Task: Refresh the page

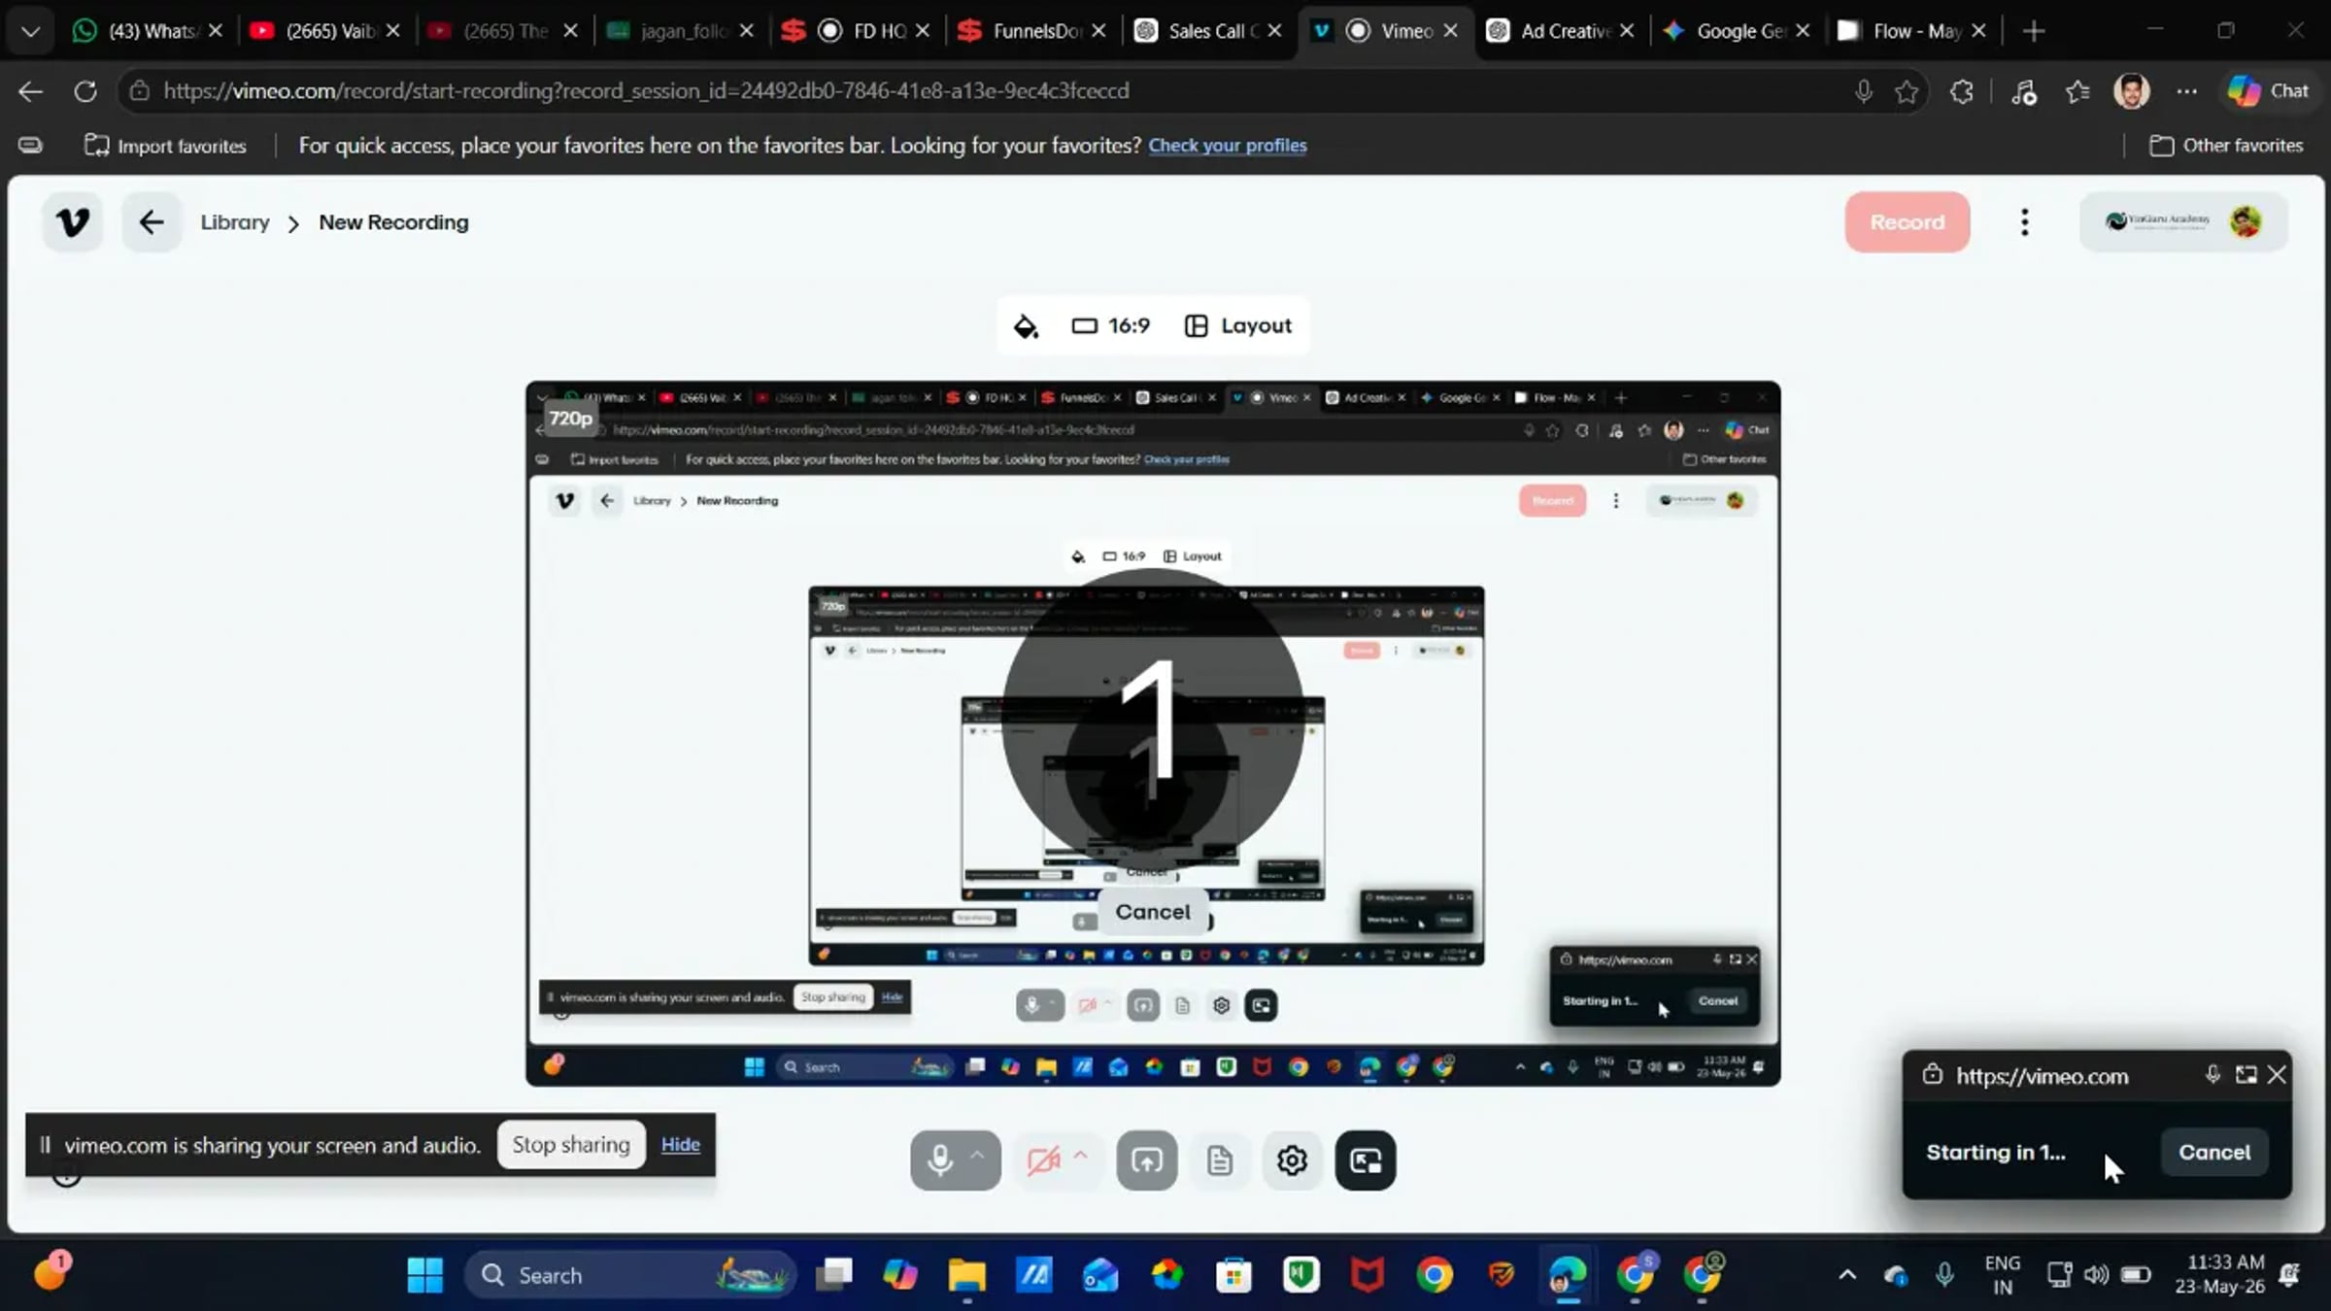Action: 85,91
